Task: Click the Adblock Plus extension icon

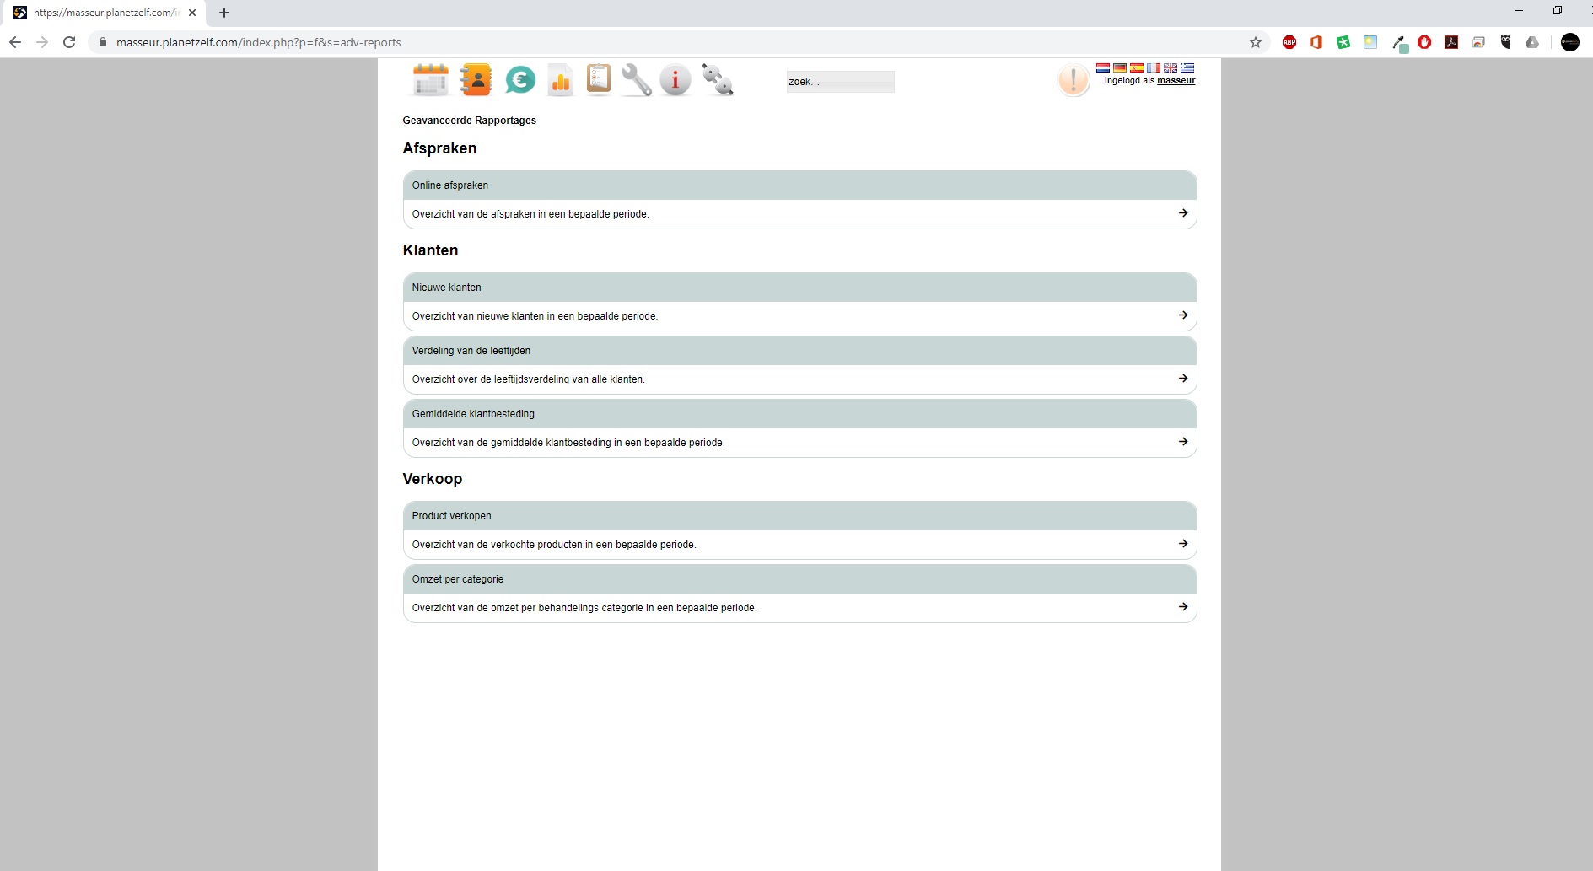Action: (x=1289, y=42)
